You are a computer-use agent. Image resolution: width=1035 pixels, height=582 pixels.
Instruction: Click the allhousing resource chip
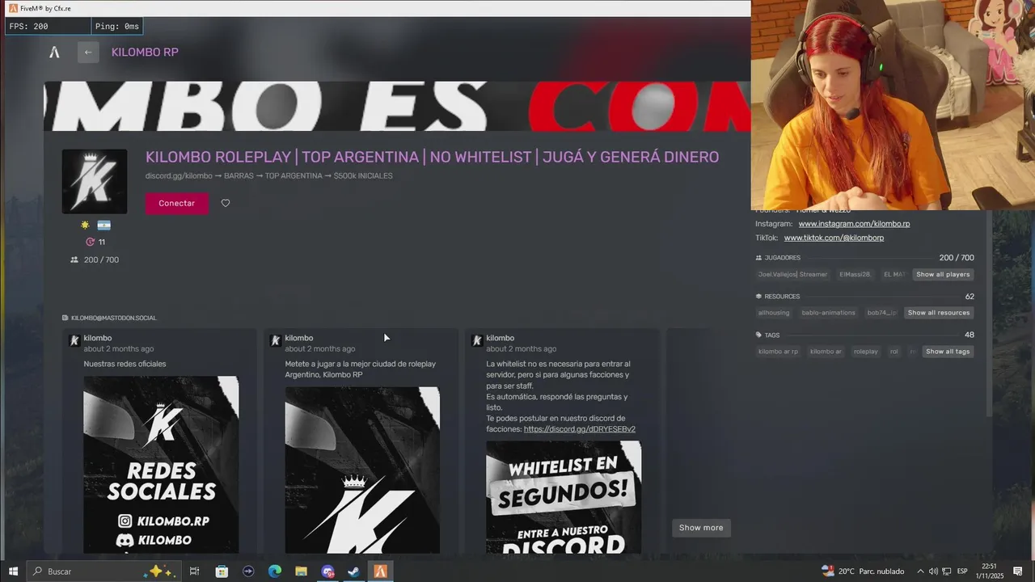point(774,313)
